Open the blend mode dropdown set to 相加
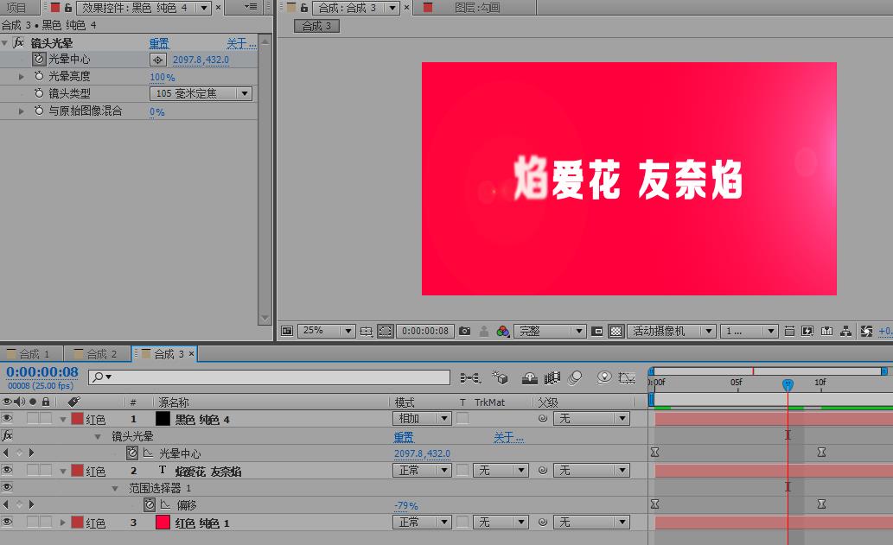This screenshot has width=893, height=545. pos(421,418)
